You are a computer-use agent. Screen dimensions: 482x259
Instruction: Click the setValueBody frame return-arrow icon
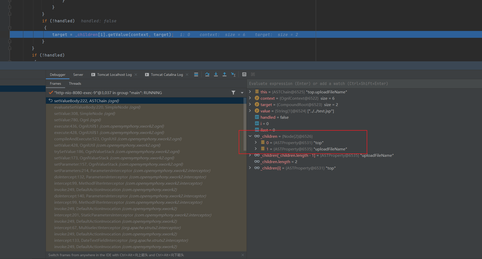point(51,101)
